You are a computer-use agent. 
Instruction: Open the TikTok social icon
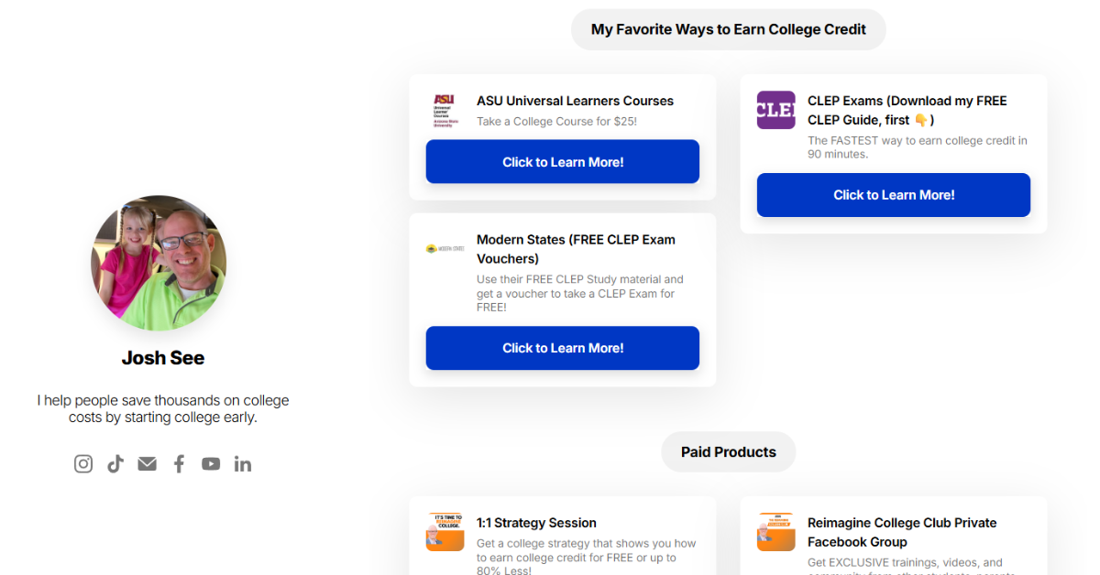point(115,464)
